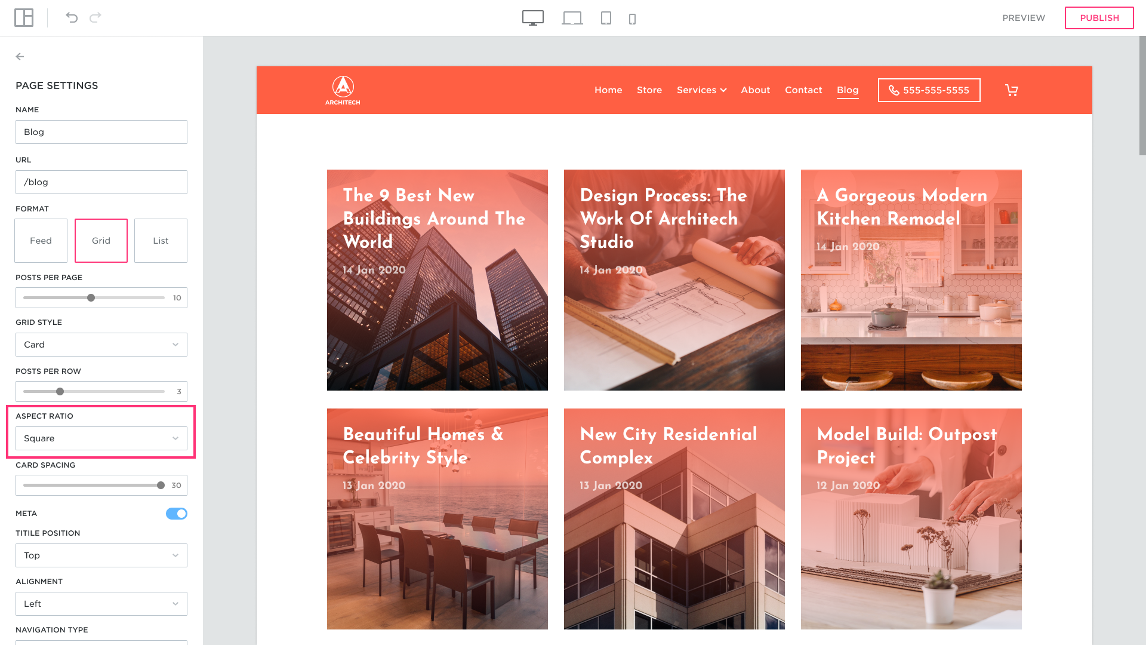Click the redo arrow
This screenshot has height=645, width=1146.
point(95,17)
